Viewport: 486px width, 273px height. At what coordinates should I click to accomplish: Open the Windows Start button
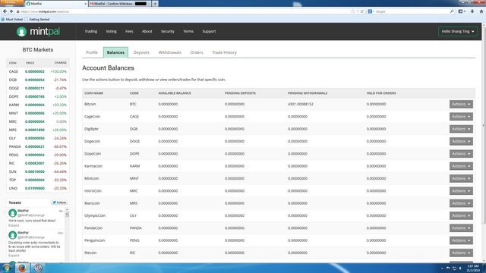6,268
